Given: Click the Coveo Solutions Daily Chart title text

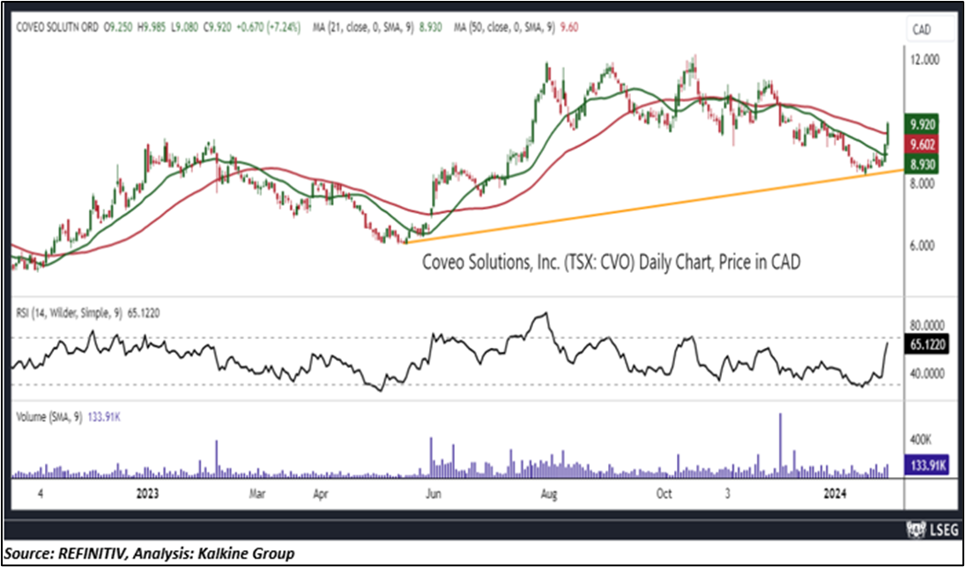Looking at the screenshot, I should (x=611, y=262).
